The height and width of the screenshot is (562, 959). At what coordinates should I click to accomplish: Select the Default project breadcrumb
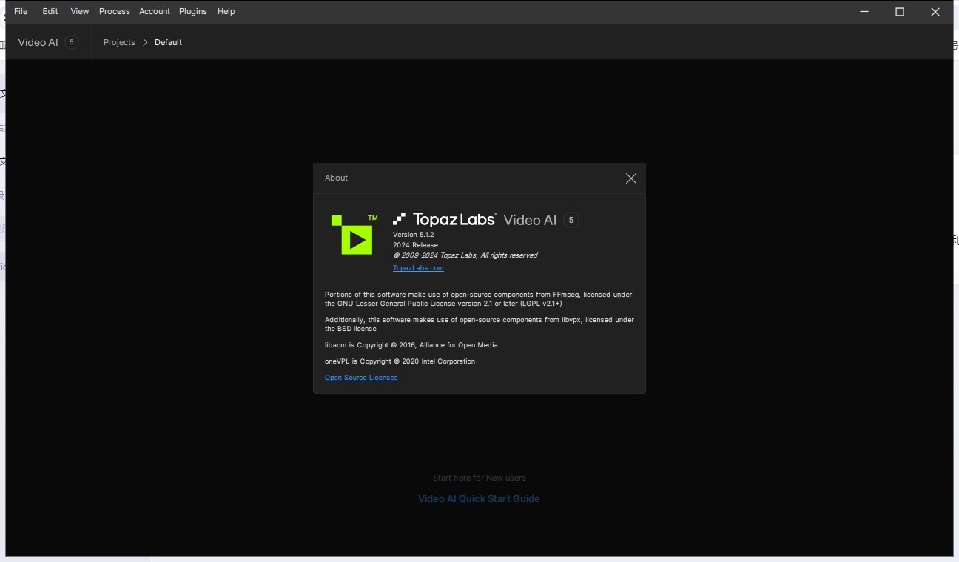[x=168, y=42]
